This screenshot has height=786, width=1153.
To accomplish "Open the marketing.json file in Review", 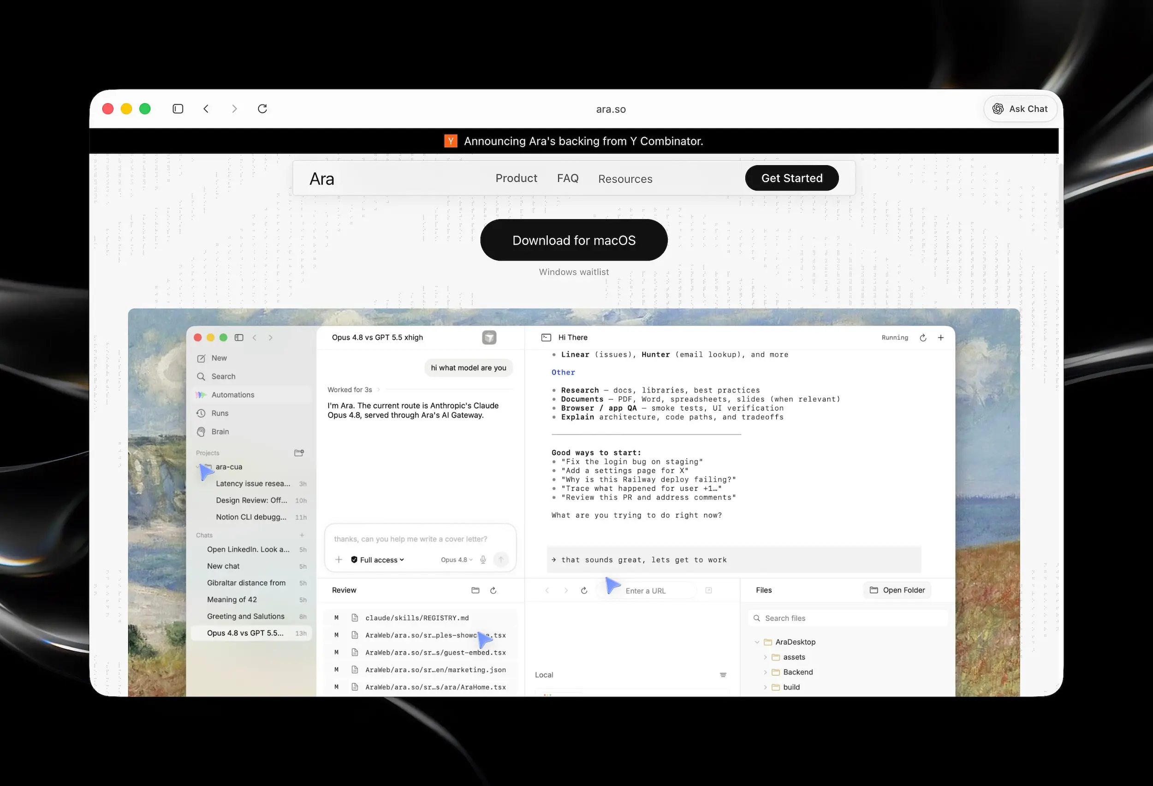I will [420, 670].
